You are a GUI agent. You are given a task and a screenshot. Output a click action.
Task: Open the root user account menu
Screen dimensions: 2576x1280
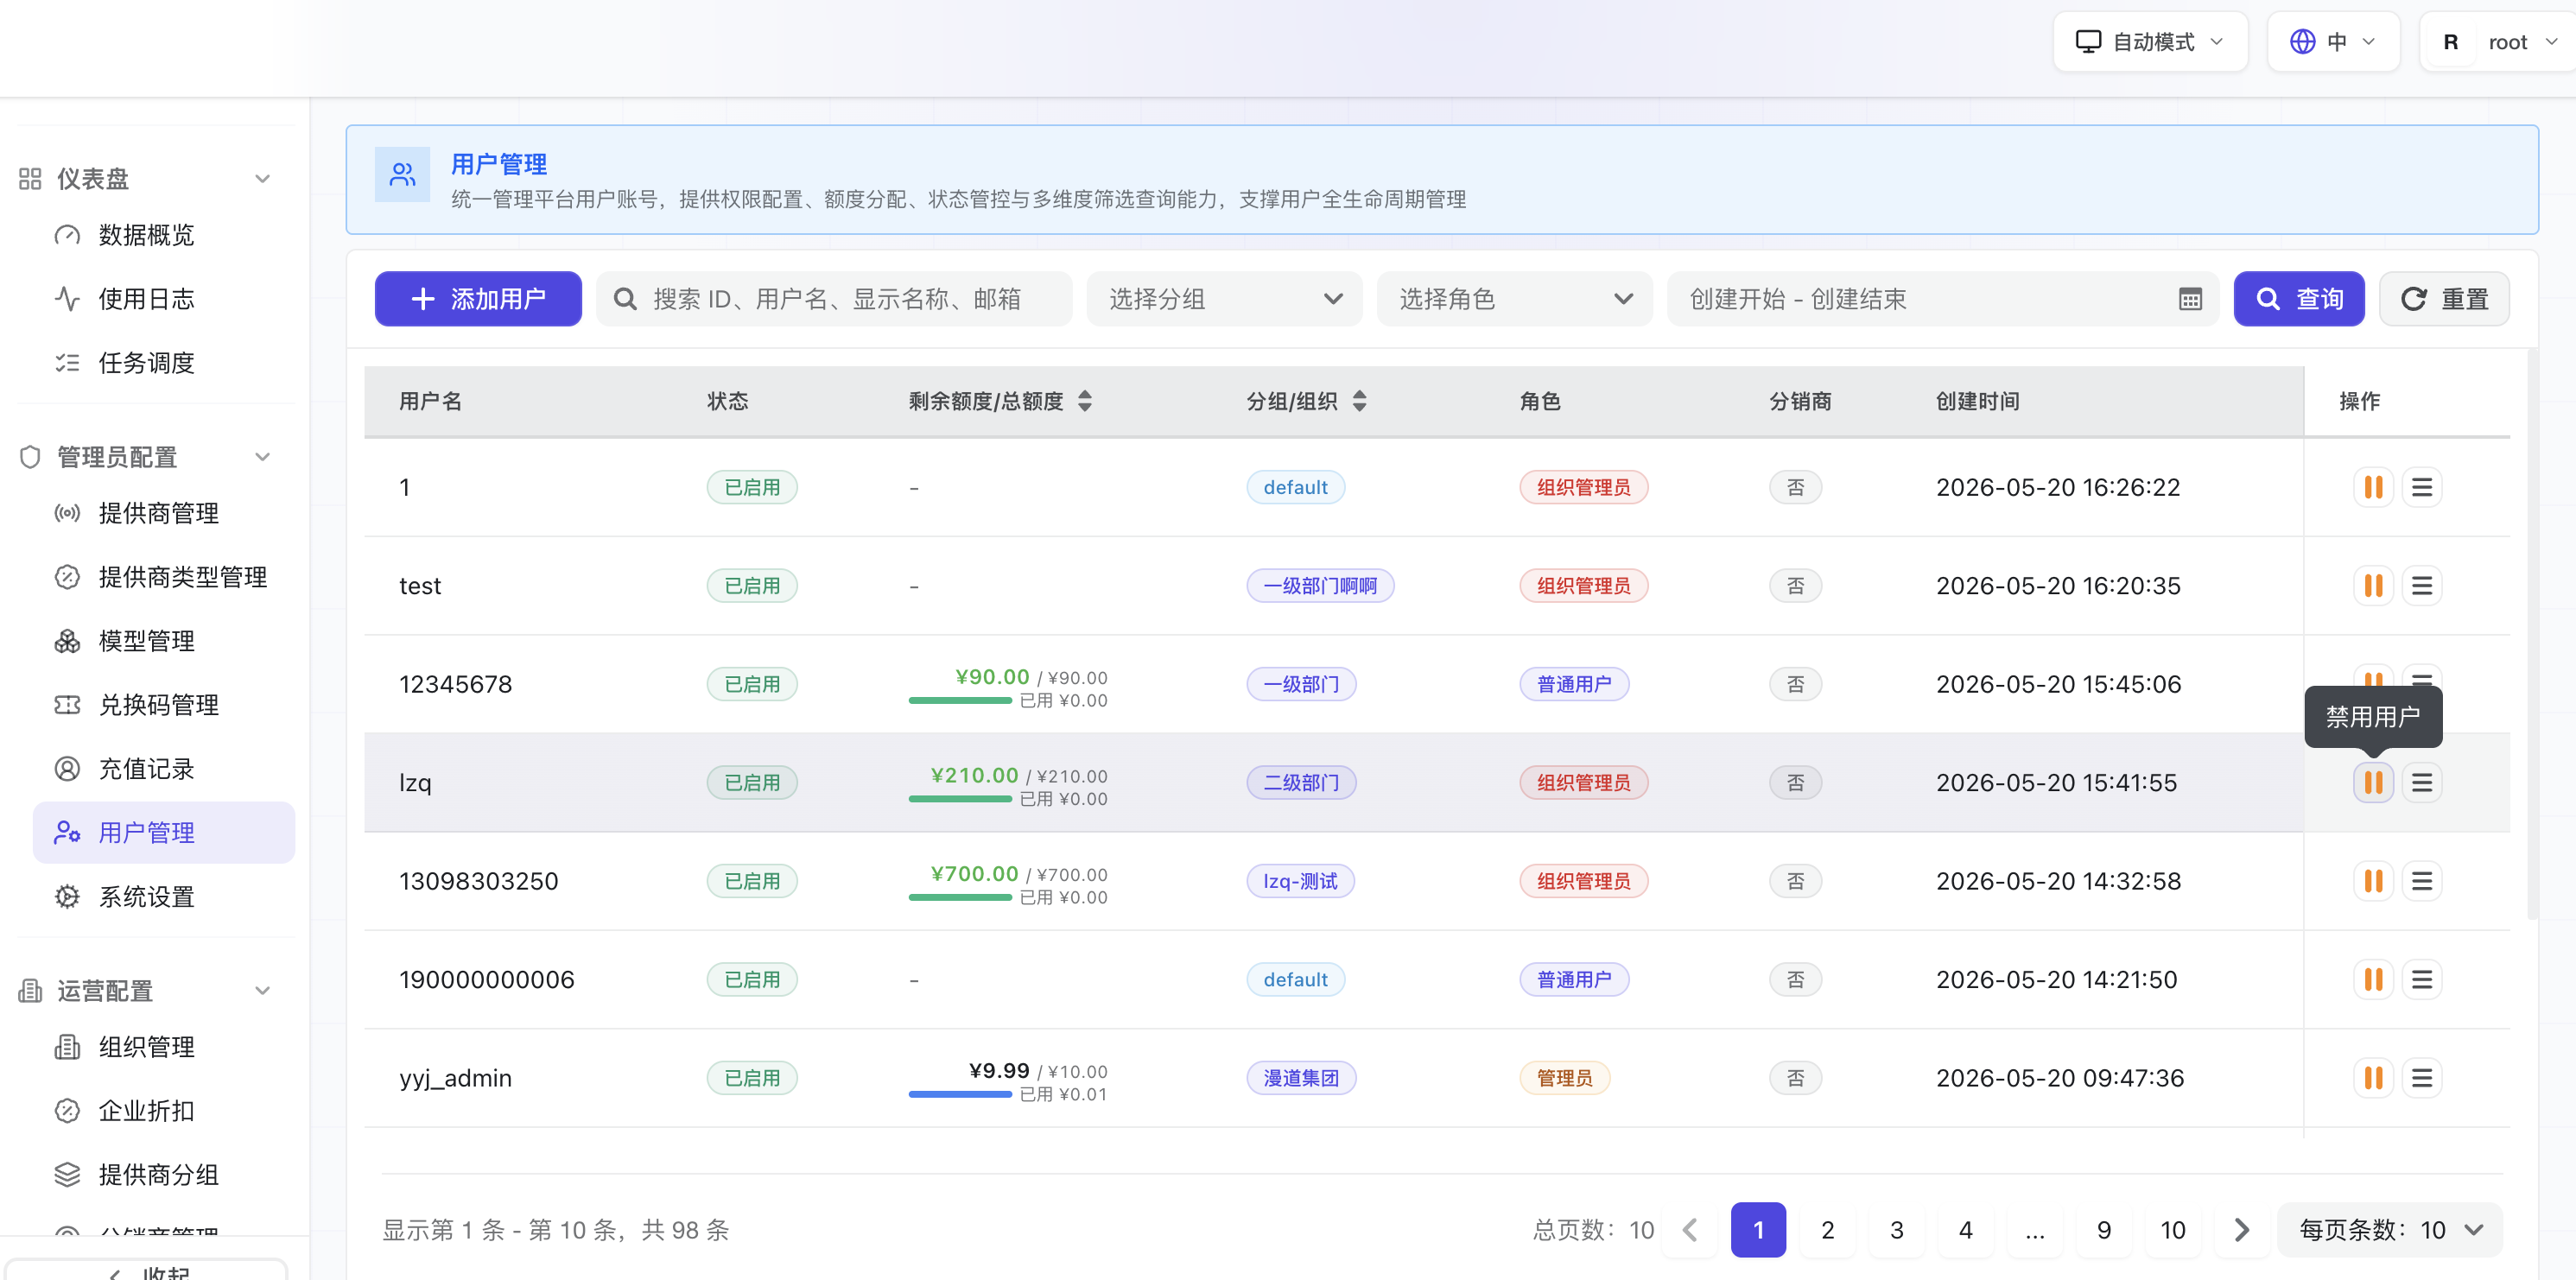tap(2498, 42)
